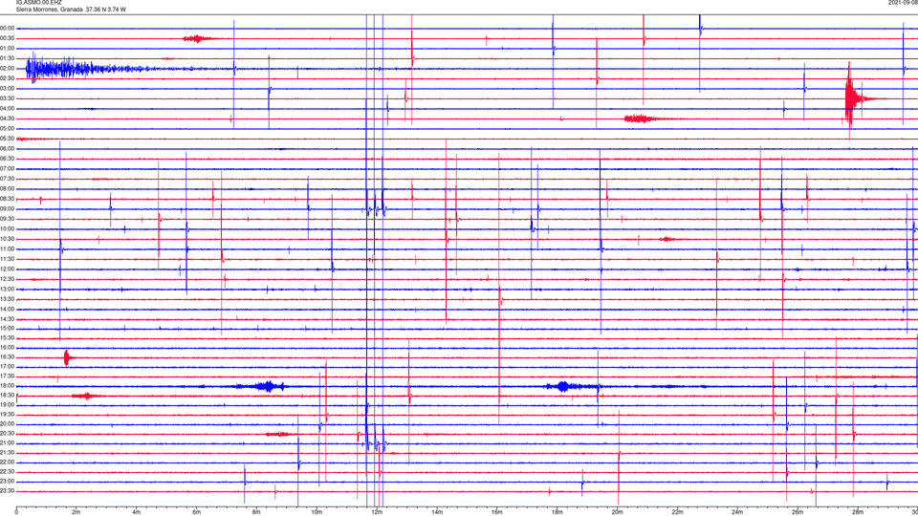Select the 00:30 trace time label

point(8,38)
